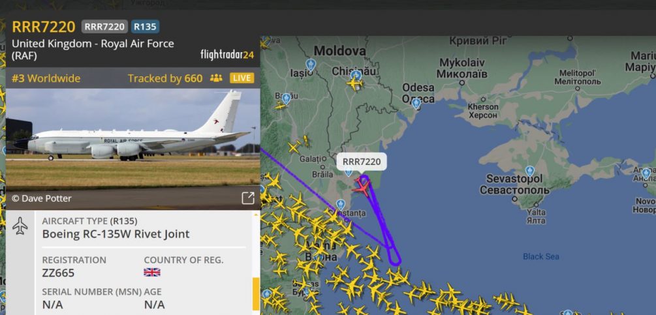Click the scroll-up arrow in details panel
Image resolution: width=656 pixels, height=315 pixels.
(256, 215)
